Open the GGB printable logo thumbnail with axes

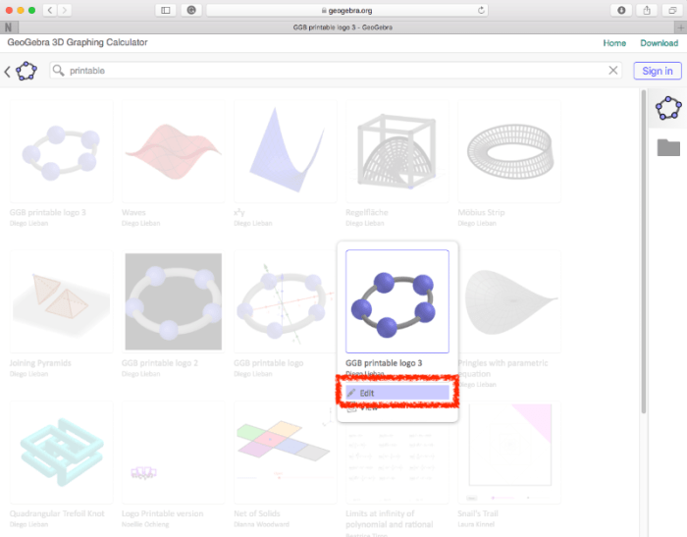(x=286, y=301)
